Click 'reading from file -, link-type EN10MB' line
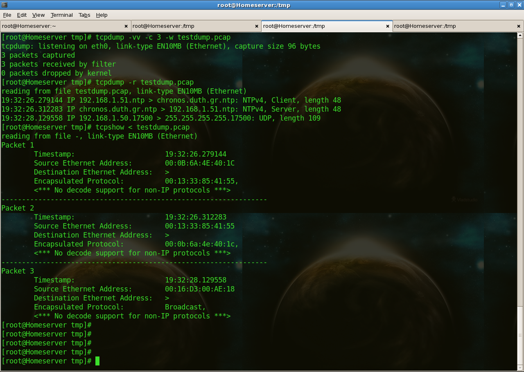The image size is (524, 372). pyautogui.click(x=99, y=136)
